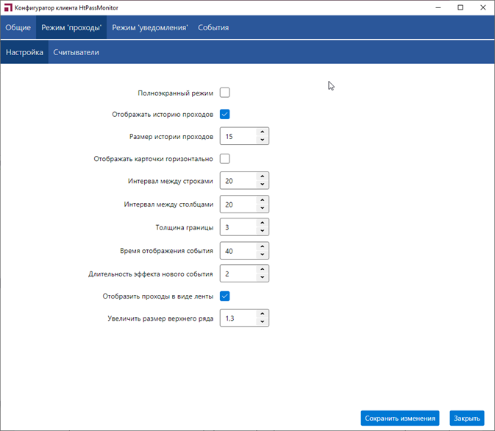Open the 'Считыватели' sub-tab
The height and width of the screenshot is (431, 495).
pos(76,52)
